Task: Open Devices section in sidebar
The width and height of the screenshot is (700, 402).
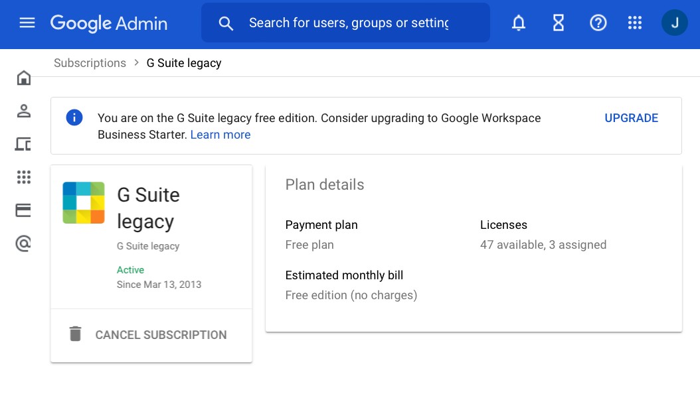Action: (x=23, y=144)
